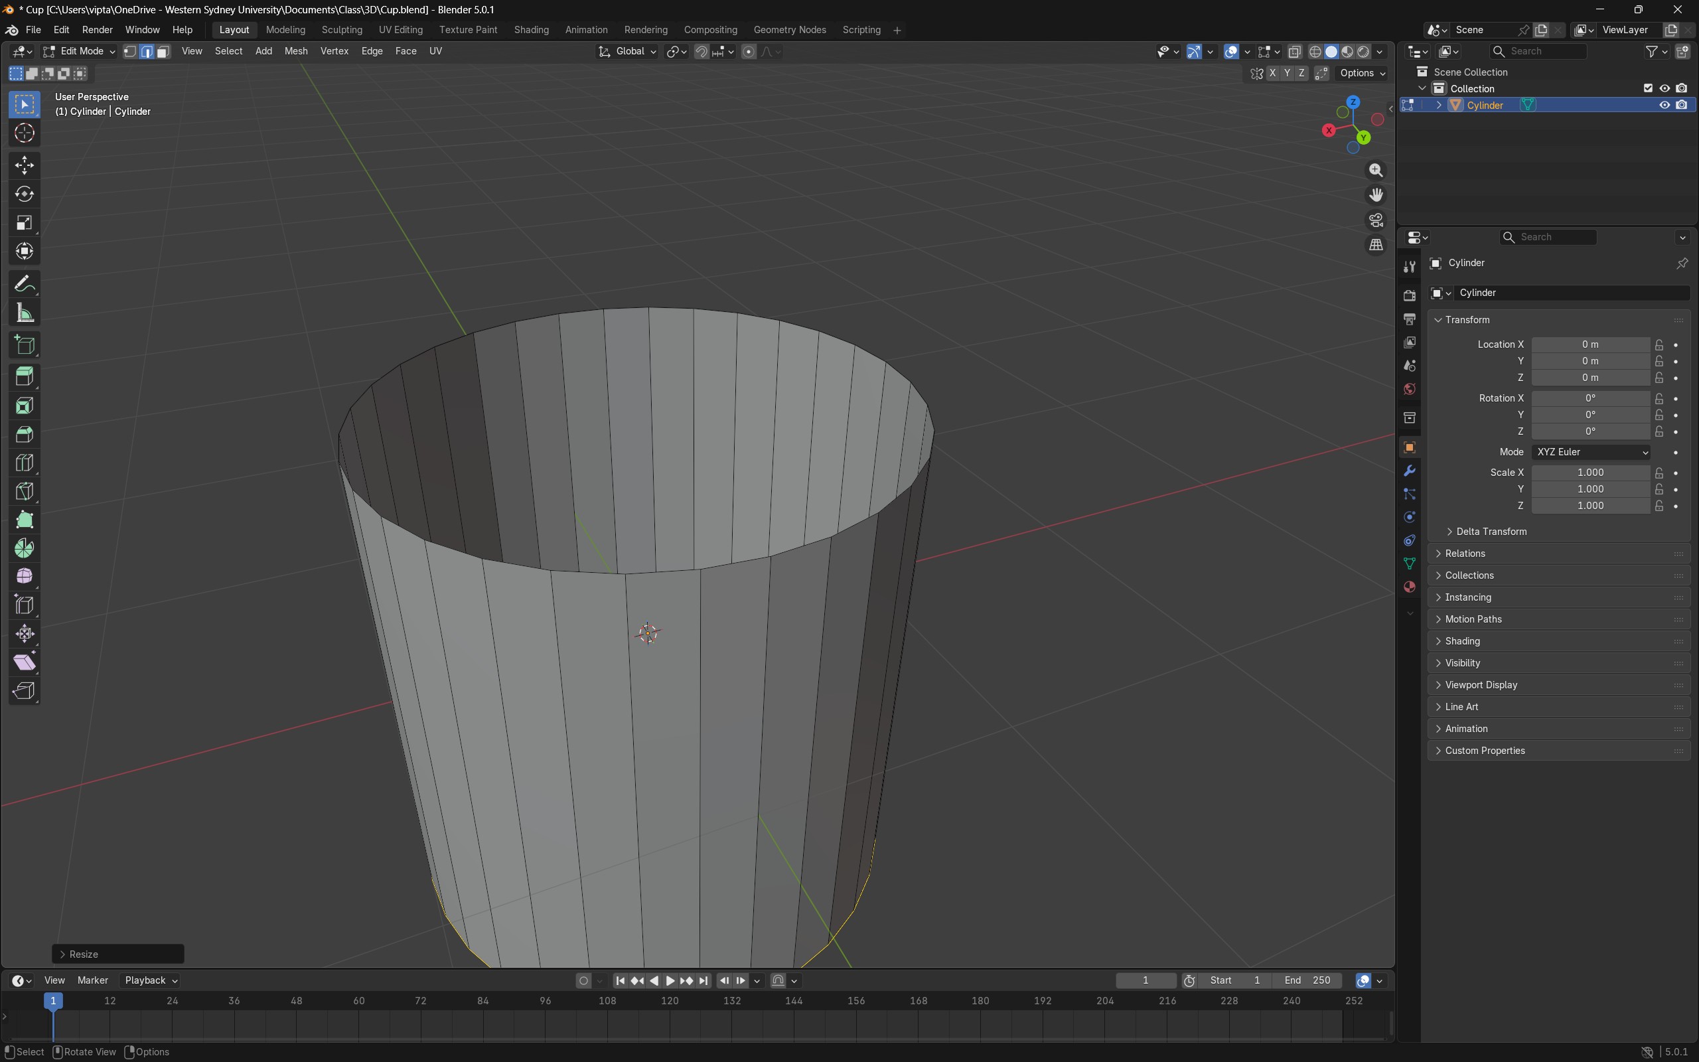Choose the Extrude Region tool
1699x1062 pixels.
tap(25, 376)
